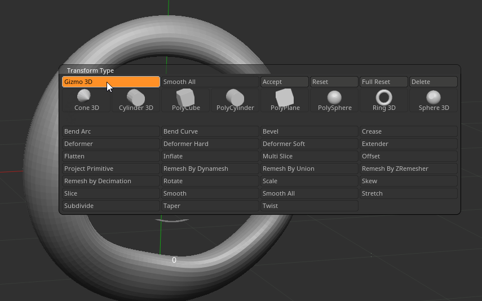Pick the Subdivide deformer option
482x301 pixels.
[110, 206]
